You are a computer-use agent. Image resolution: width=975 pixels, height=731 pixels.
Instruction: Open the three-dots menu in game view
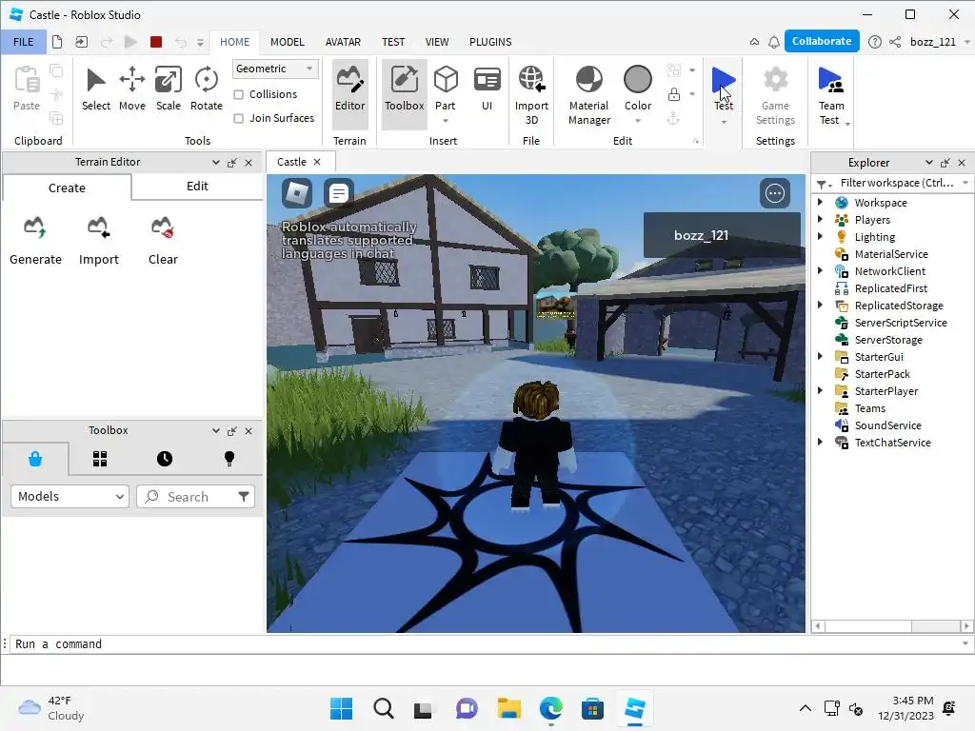pyautogui.click(x=775, y=193)
